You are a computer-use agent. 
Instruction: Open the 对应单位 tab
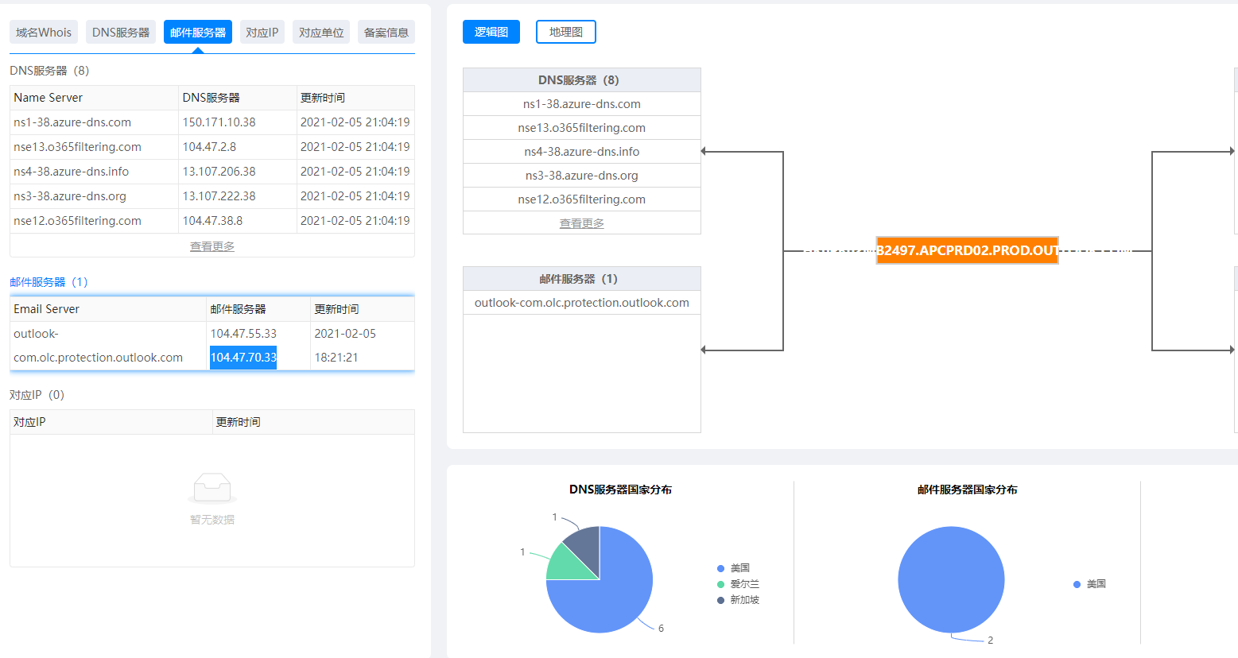[320, 31]
